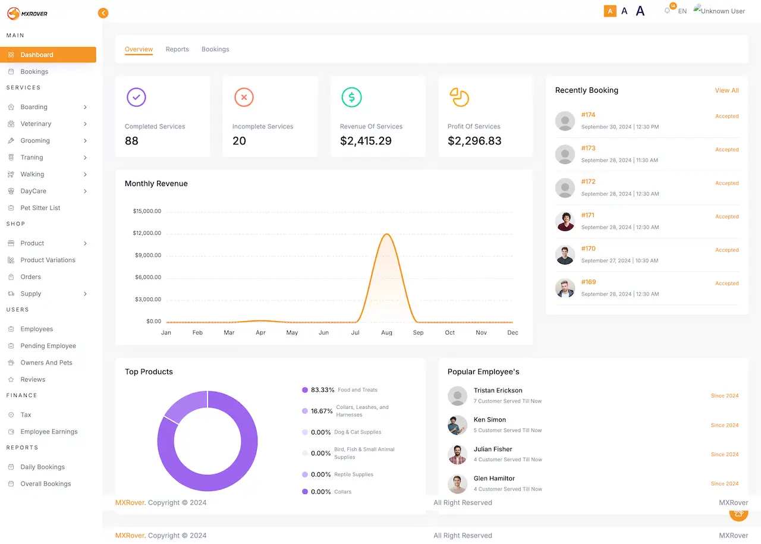Collapse the sidebar with the orange arrow button
761x544 pixels.
(103, 12)
